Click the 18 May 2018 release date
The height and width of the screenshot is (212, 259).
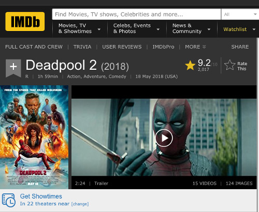(156, 77)
